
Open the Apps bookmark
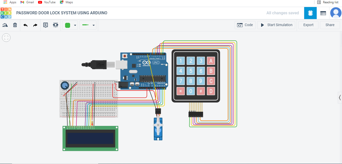coord(10,2)
